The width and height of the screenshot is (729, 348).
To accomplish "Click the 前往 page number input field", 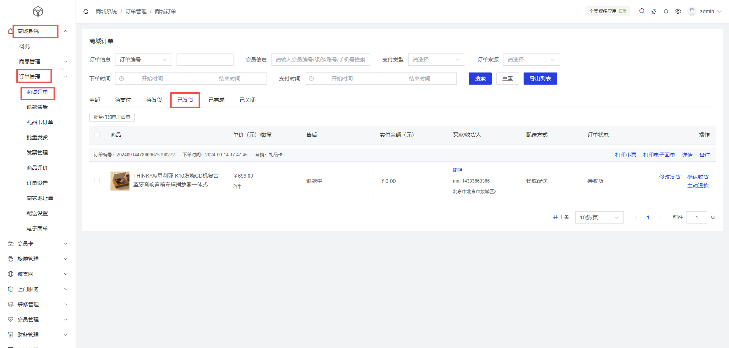I will click(x=696, y=217).
